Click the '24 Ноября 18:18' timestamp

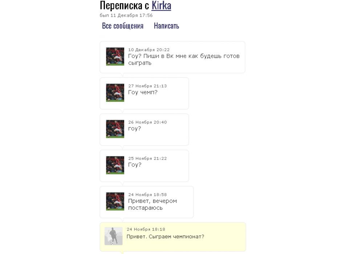tap(146, 229)
